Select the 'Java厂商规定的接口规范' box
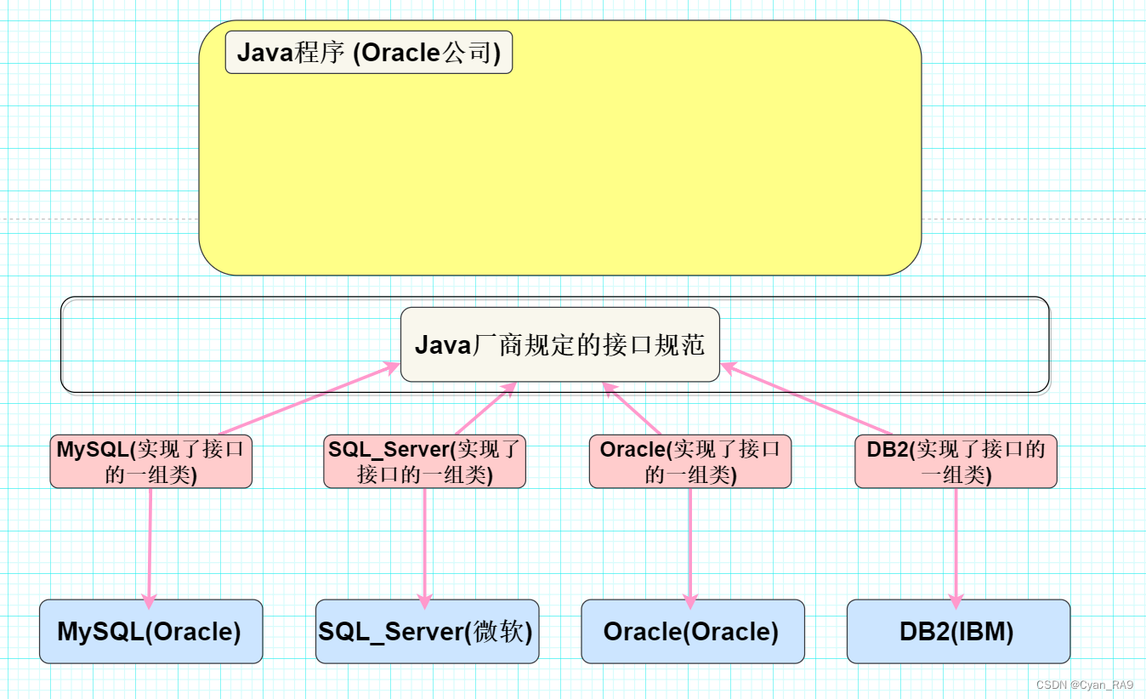The width and height of the screenshot is (1146, 699). coord(560,344)
